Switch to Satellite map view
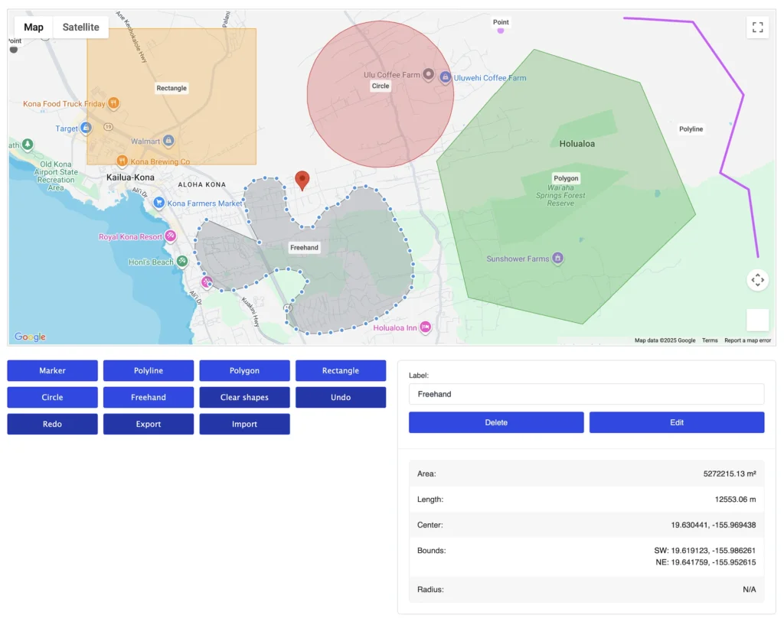The height and width of the screenshot is (625, 784). pyautogui.click(x=80, y=28)
